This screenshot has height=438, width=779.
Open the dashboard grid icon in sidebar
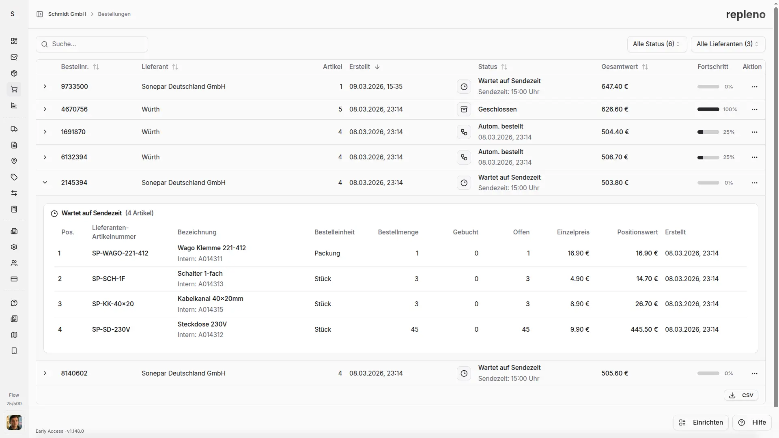pos(14,41)
